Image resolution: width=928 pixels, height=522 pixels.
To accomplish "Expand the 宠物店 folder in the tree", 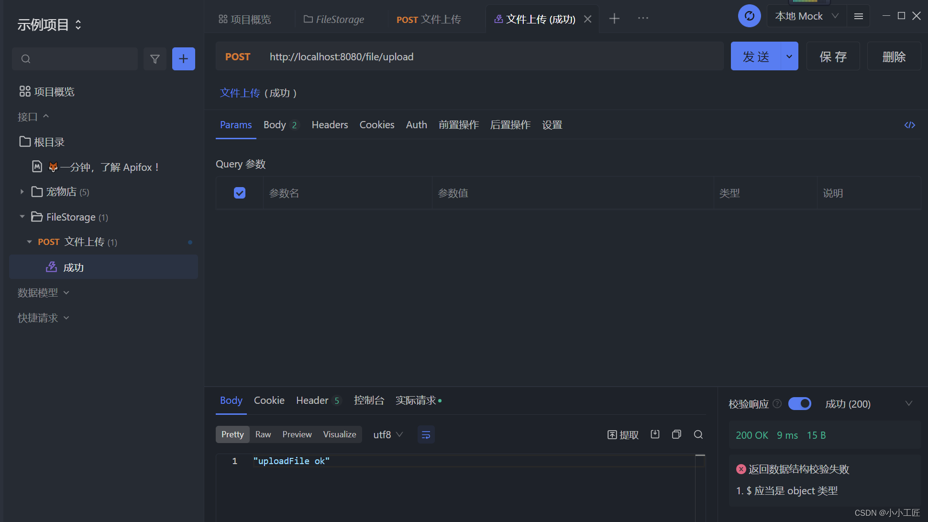I will (22, 192).
